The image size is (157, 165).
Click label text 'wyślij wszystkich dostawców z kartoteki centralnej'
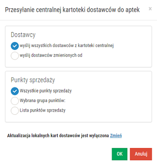pyautogui.click(x=67, y=46)
